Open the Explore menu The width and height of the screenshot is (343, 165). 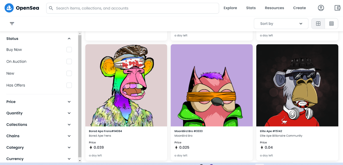[x=230, y=8]
